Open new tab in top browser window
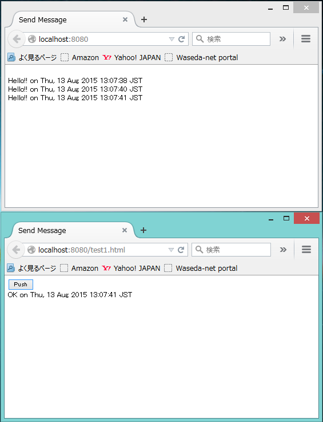The width and height of the screenshot is (323, 422). (144, 19)
